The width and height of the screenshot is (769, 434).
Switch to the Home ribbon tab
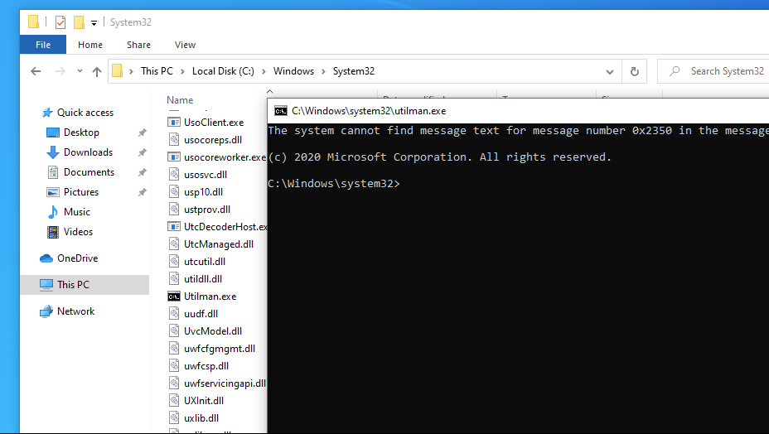[90, 45]
